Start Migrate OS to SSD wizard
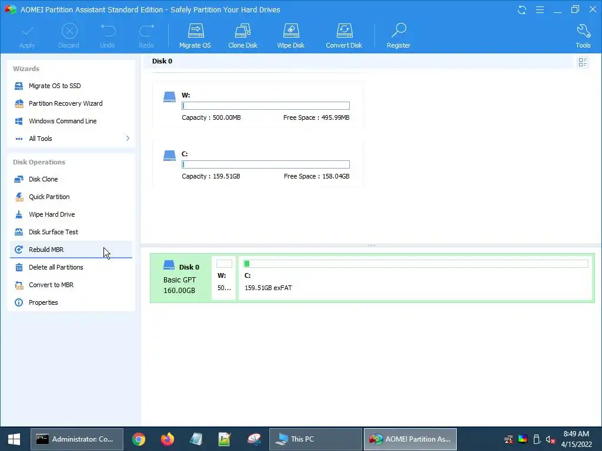Viewport: 602px width, 451px height. (x=71, y=86)
